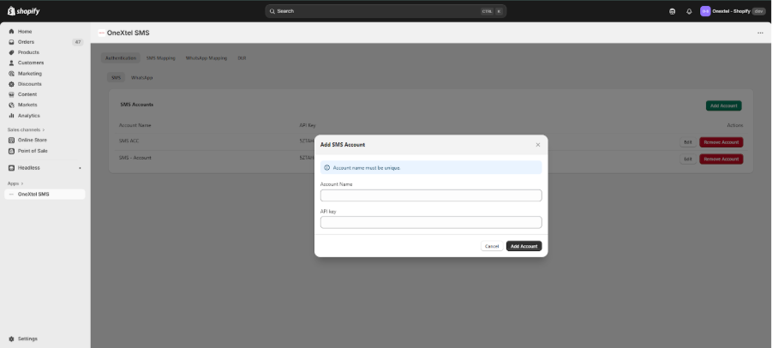772x348 pixels.
Task: Open the notifications bell icon
Action: (x=689, y=11)
